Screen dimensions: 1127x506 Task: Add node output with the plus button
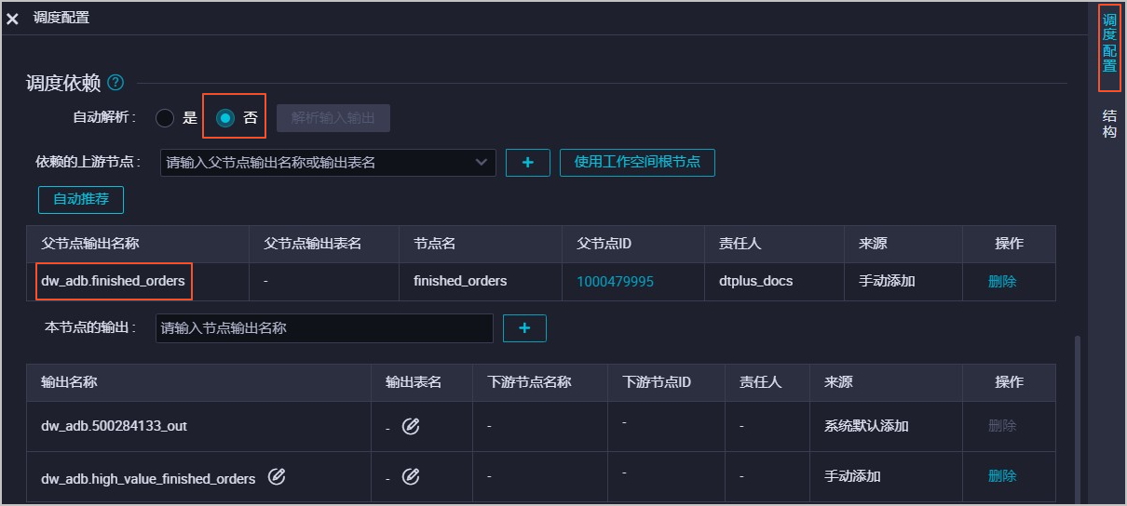[x=524, y=328]
